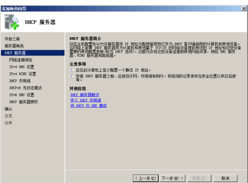Click the 注意事项 heading
This screenshot has width=248, height=183.
pyautogui.click(x=78, y=64)
